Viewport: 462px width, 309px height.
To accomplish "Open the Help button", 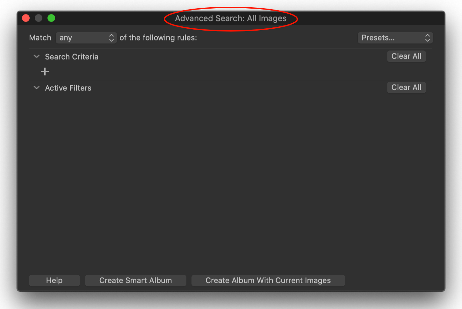I will coord(54,280).
